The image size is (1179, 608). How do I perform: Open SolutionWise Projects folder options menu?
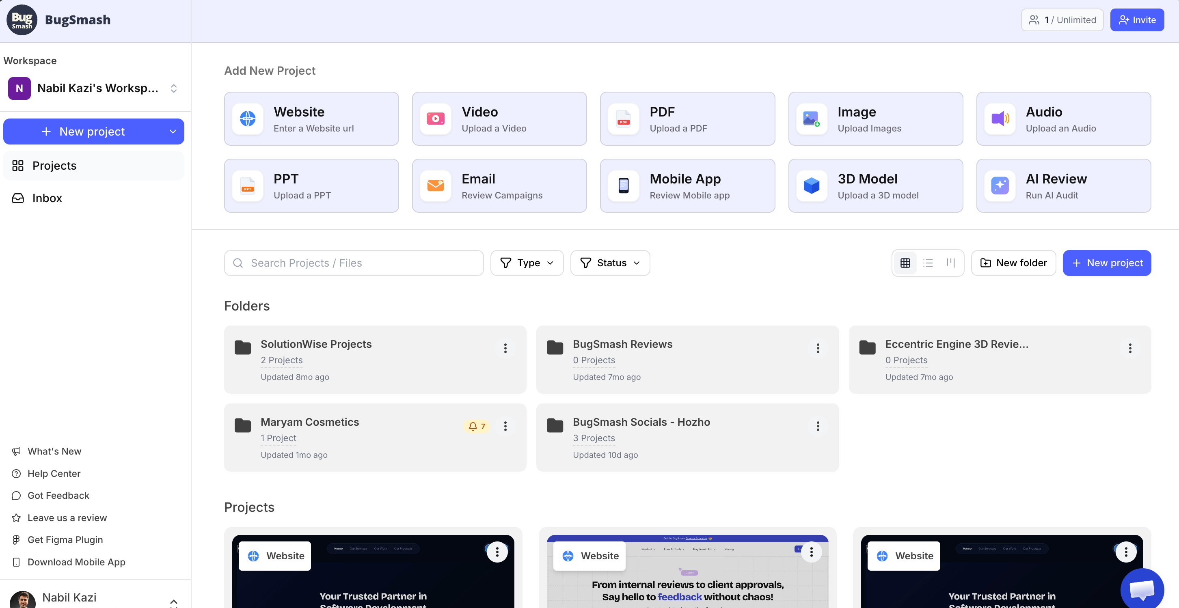[x=505, y=348]
